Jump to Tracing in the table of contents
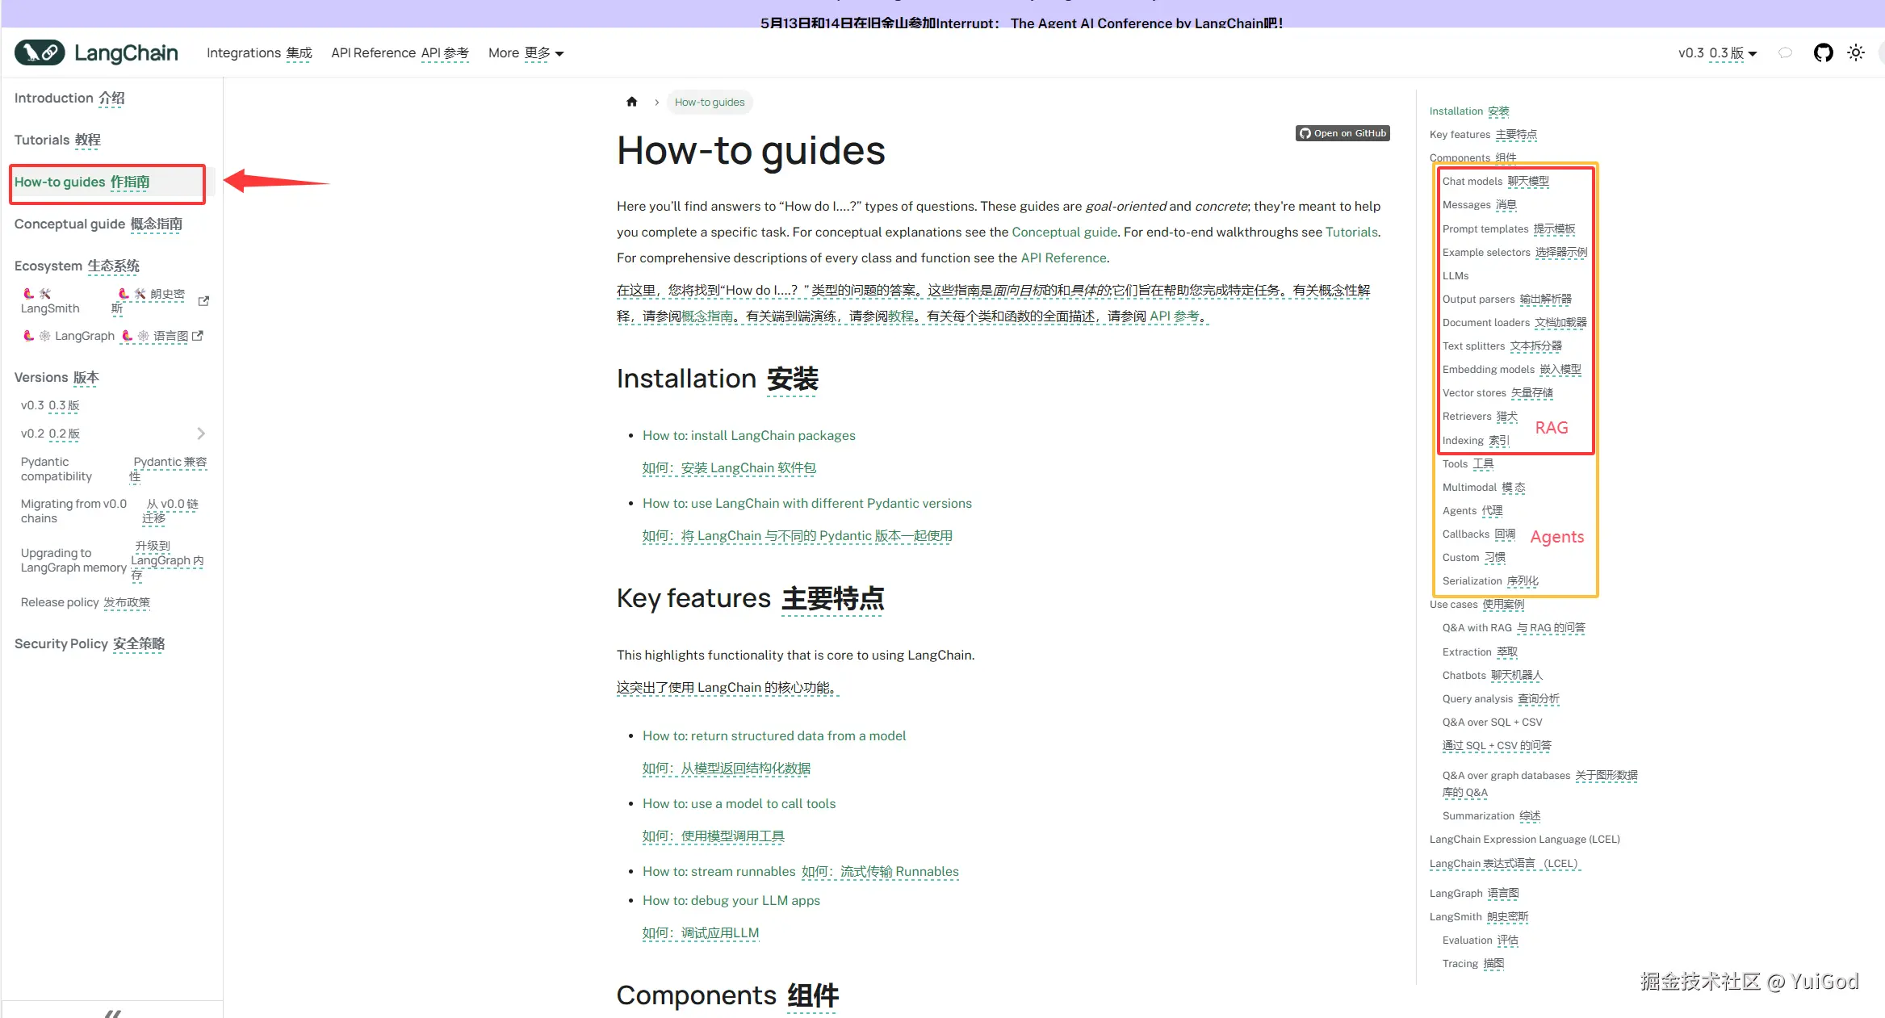The height and width of the screenshot is (1018, 1885). 1472,963
